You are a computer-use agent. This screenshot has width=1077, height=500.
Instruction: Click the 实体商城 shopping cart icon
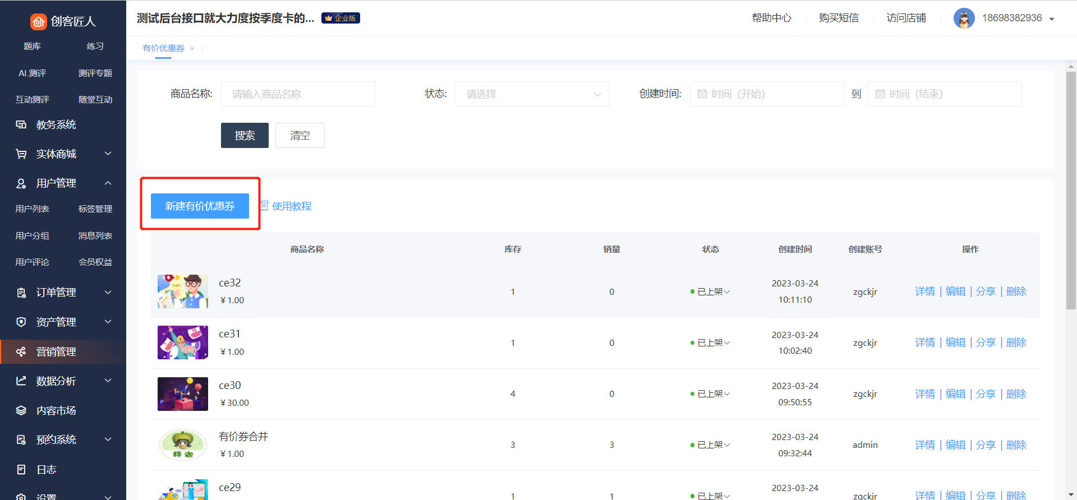21,154
